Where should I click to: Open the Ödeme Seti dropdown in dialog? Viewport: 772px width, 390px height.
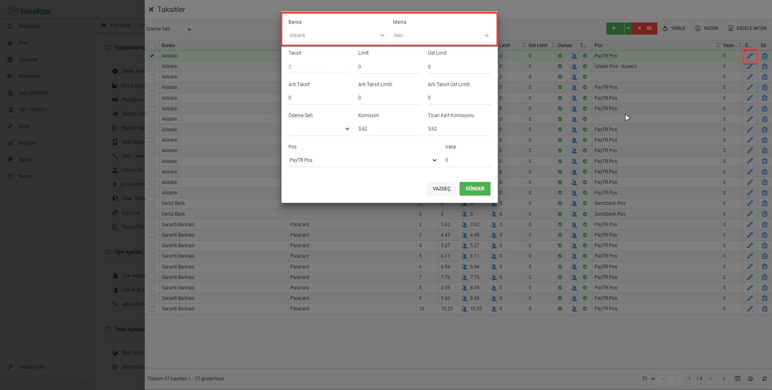(319, 129)
